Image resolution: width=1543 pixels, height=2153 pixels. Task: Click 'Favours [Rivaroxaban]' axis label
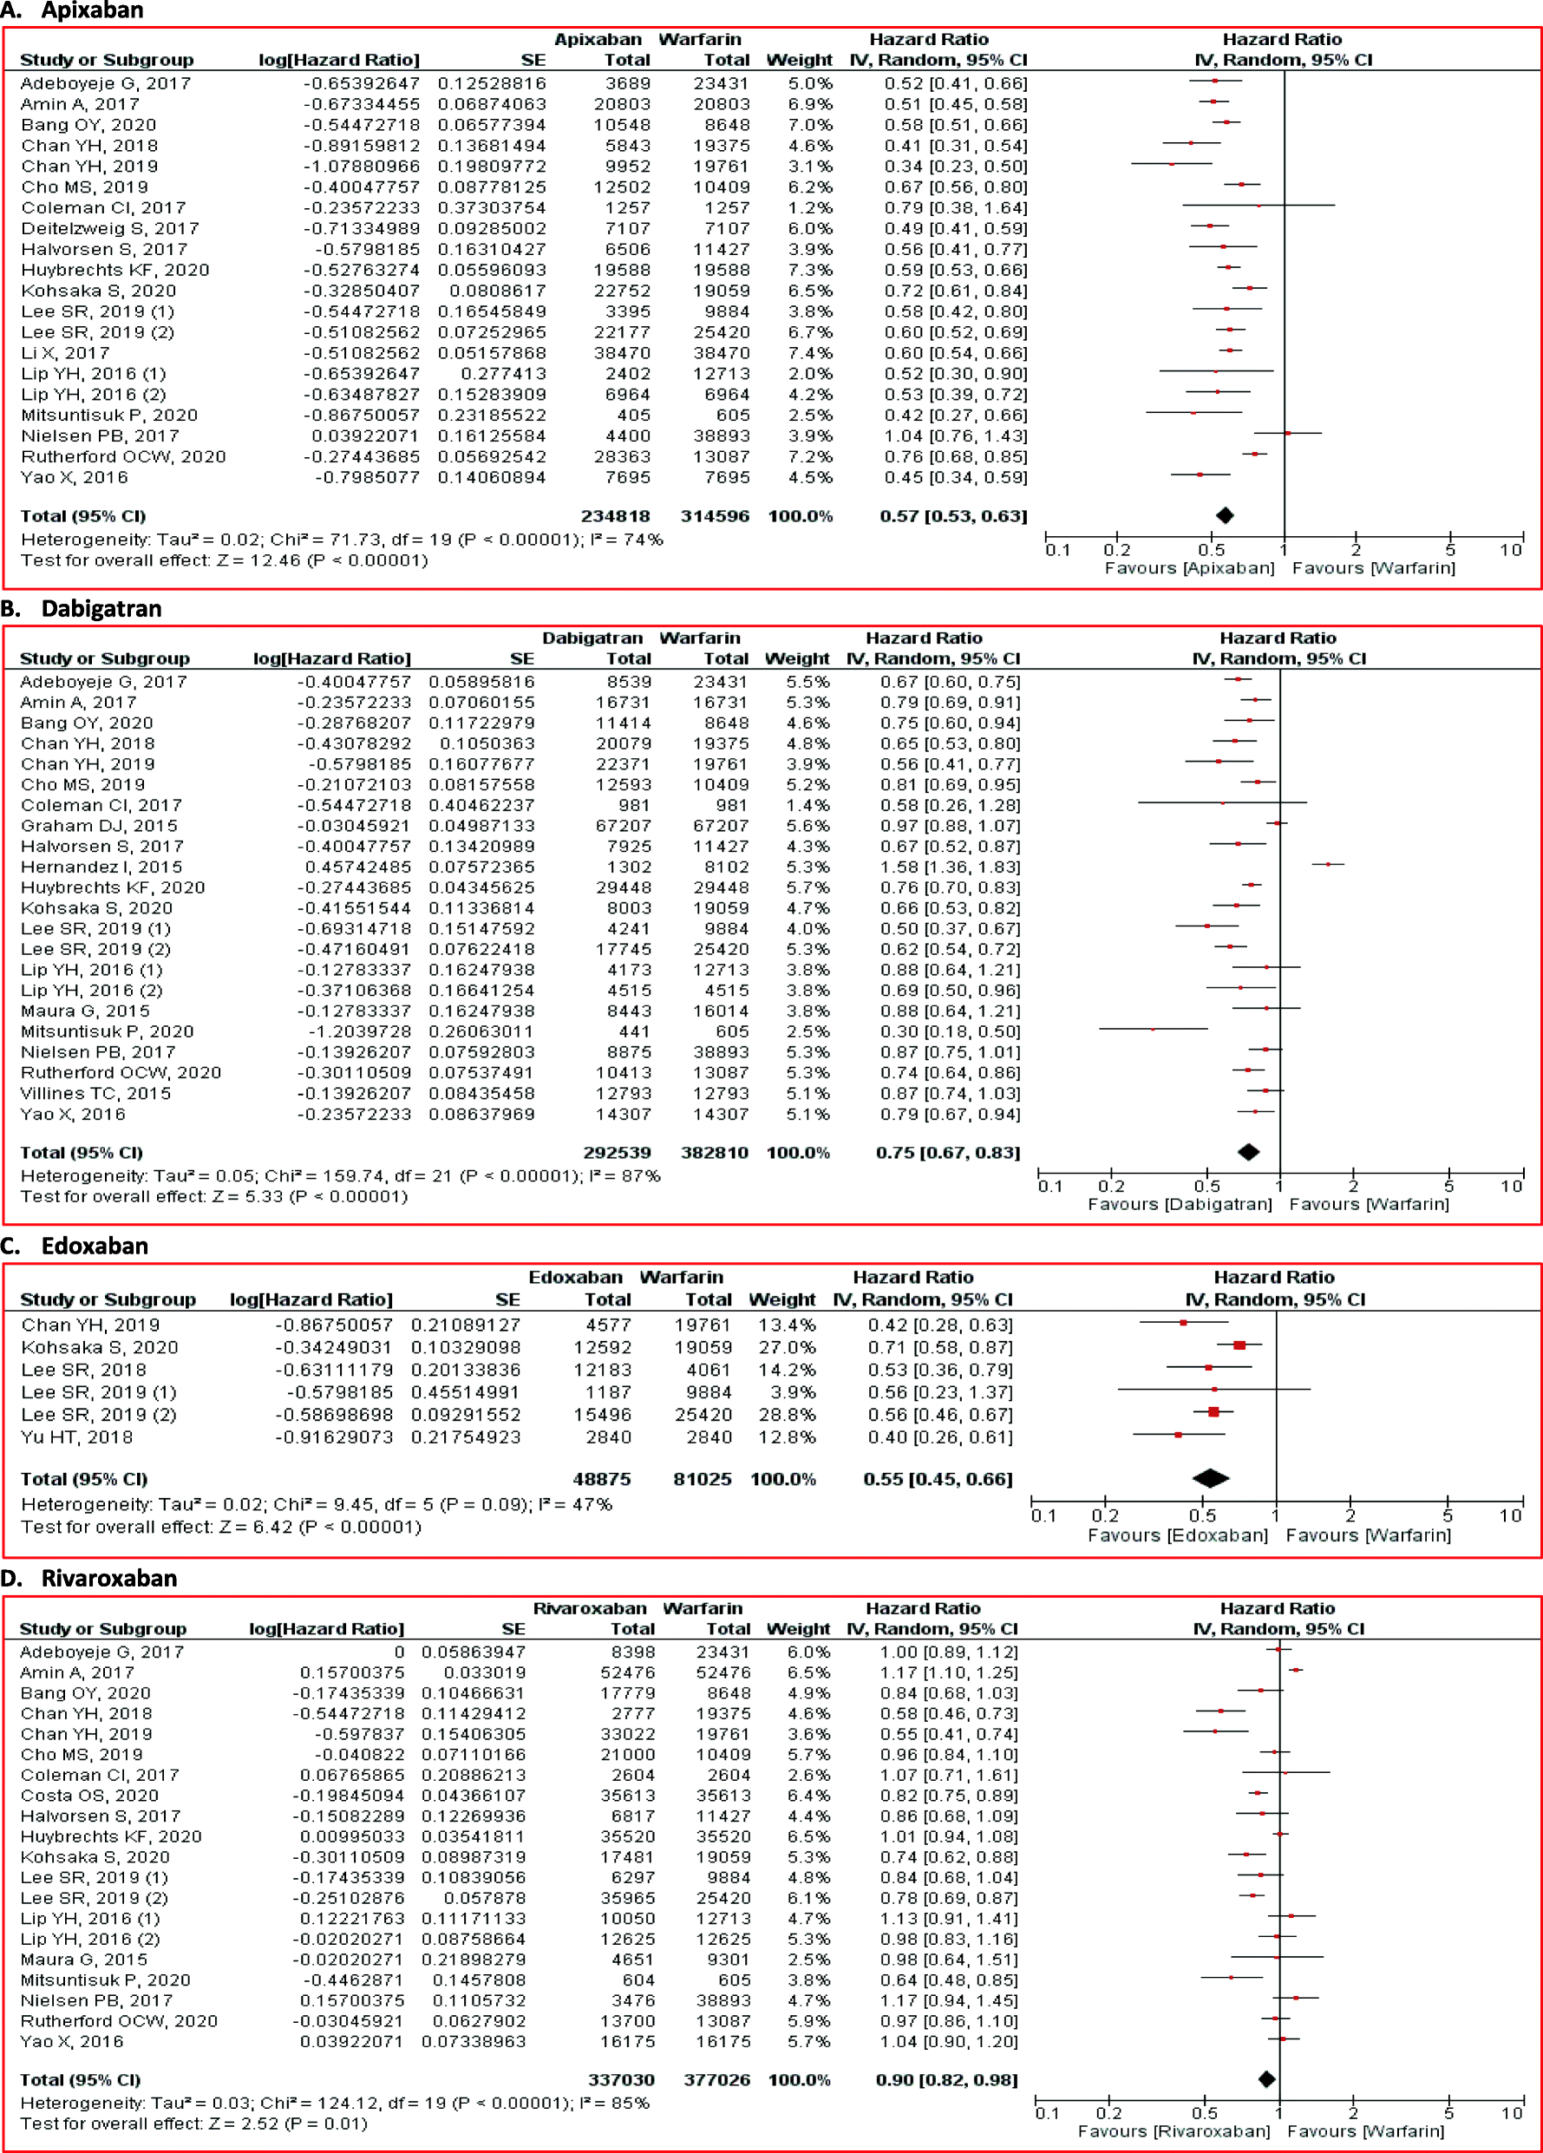(x=1174, y=2131)
